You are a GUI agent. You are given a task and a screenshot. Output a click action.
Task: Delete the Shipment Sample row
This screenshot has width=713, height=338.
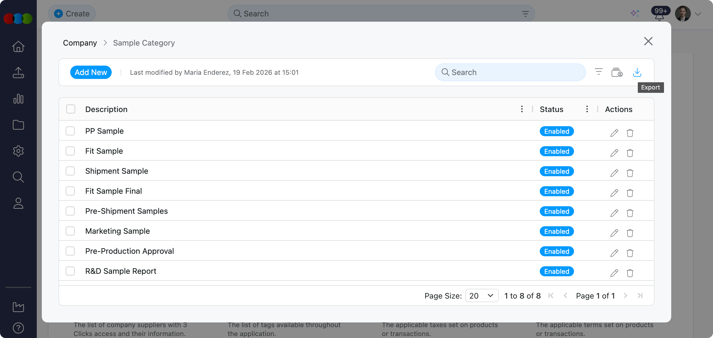click(x=630, y=173)
